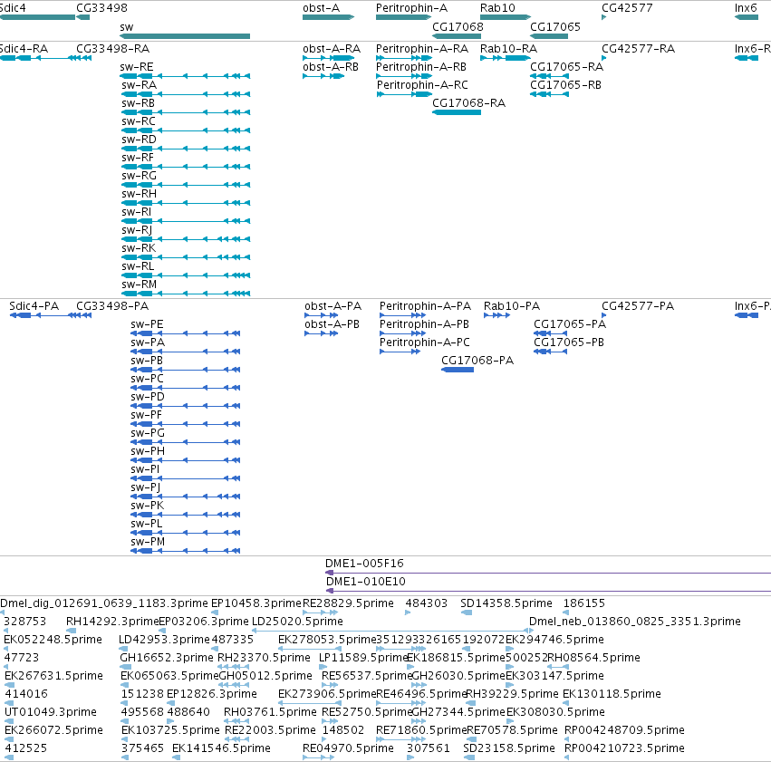The image size is (771, 762).
Task: Select obst-A-RA transcript
Action: 329,58
